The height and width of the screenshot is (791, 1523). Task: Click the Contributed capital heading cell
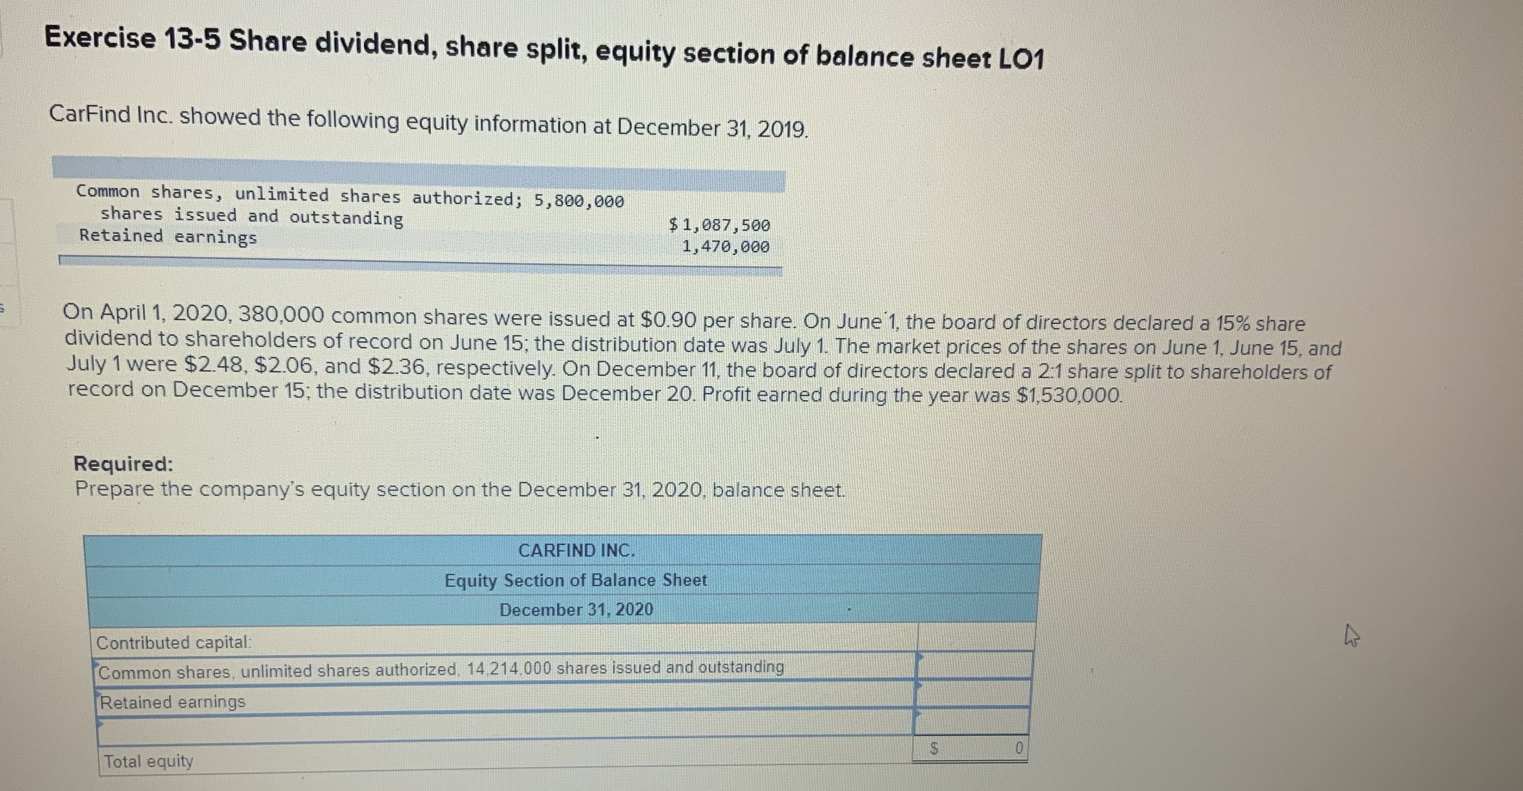point(177,643)
